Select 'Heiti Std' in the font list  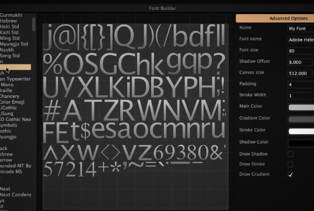pos(9,27)
